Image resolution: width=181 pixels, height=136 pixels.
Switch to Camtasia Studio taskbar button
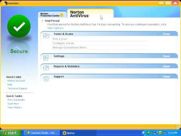[42, 133]
